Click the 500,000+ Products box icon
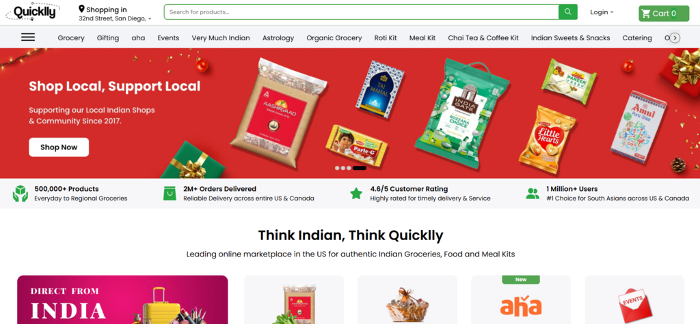 (x=21, y=194)
